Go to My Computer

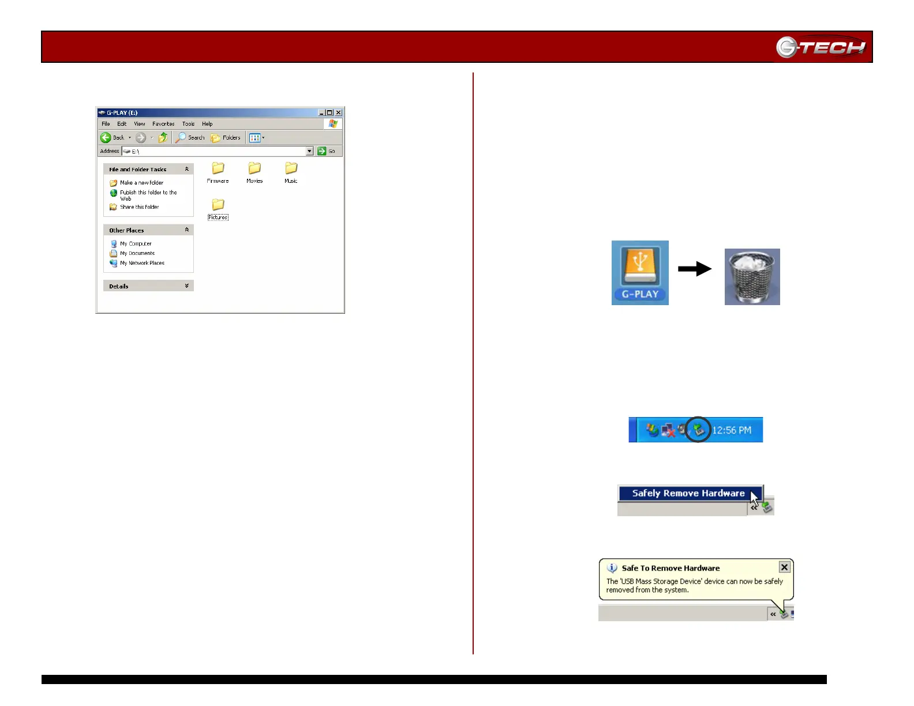131,244
